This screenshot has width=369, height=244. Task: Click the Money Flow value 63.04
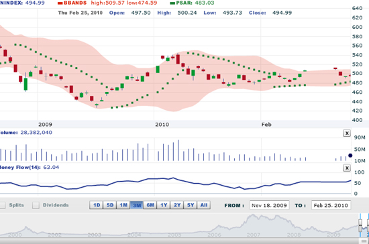point(51,168)
